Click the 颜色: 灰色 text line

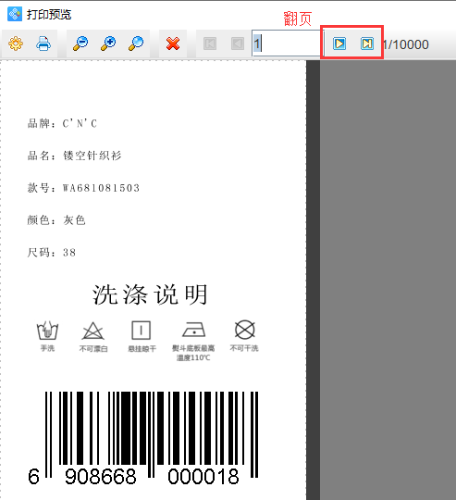point(56,220)
